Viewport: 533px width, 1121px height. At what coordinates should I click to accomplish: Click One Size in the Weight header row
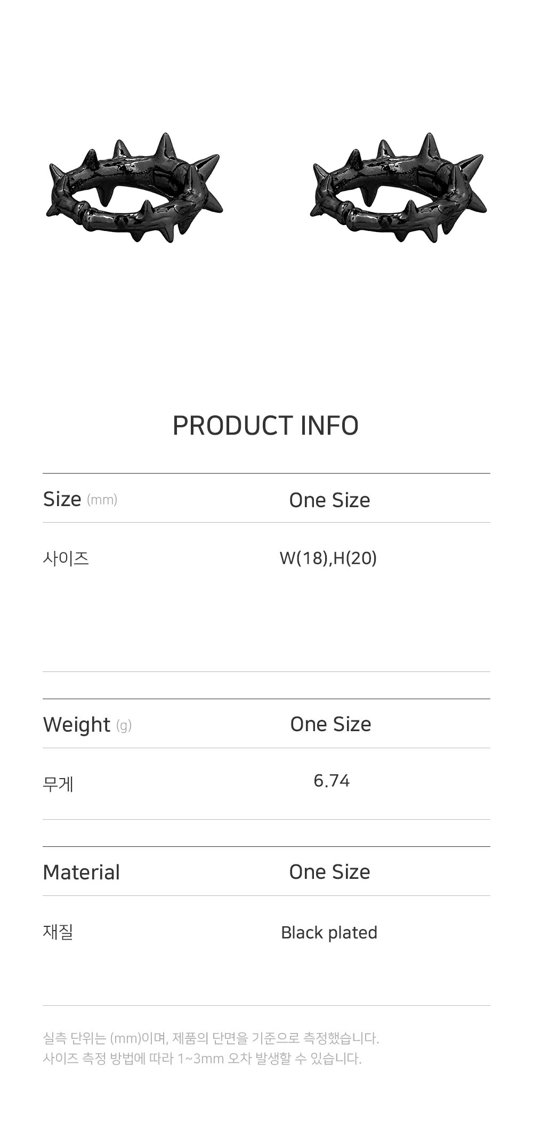(x=330, y=724)
